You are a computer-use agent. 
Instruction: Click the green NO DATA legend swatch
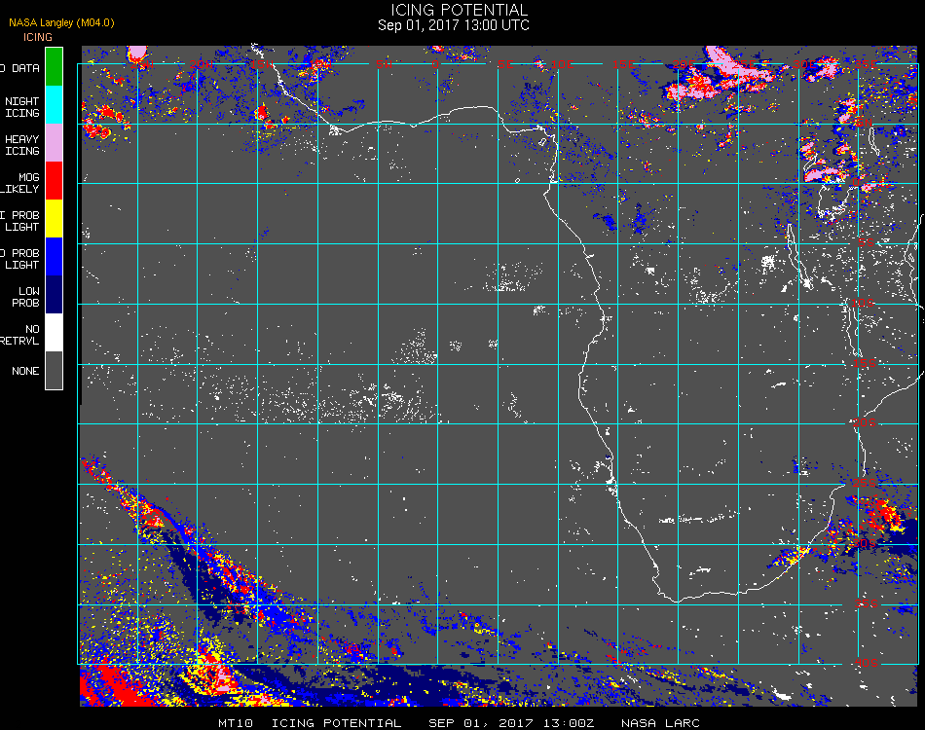click(x=55, y=66)
